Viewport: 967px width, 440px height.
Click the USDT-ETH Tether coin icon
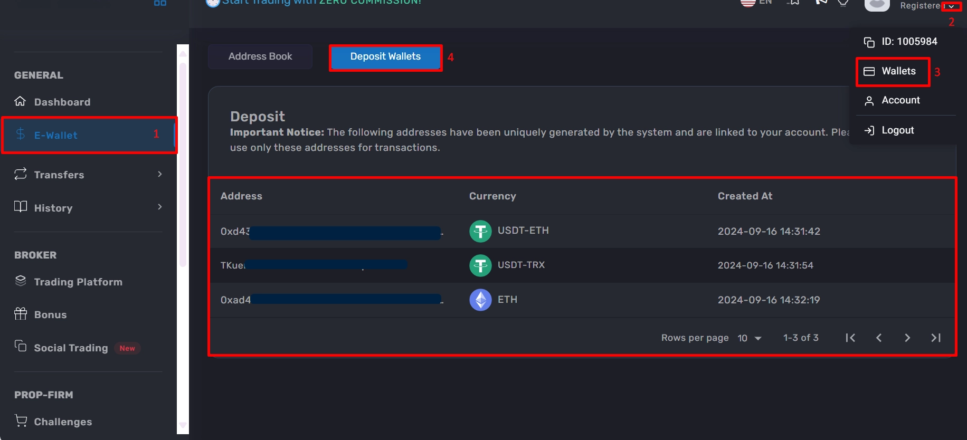click(480, 231)
